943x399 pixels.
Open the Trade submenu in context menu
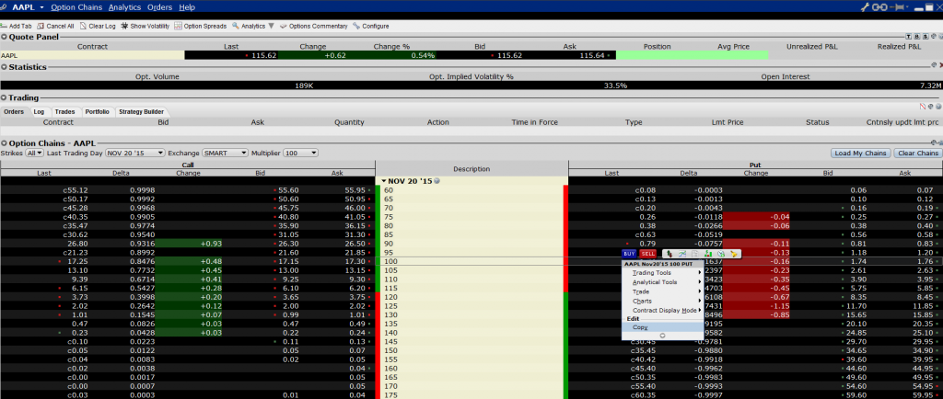[x=663, y=291]
